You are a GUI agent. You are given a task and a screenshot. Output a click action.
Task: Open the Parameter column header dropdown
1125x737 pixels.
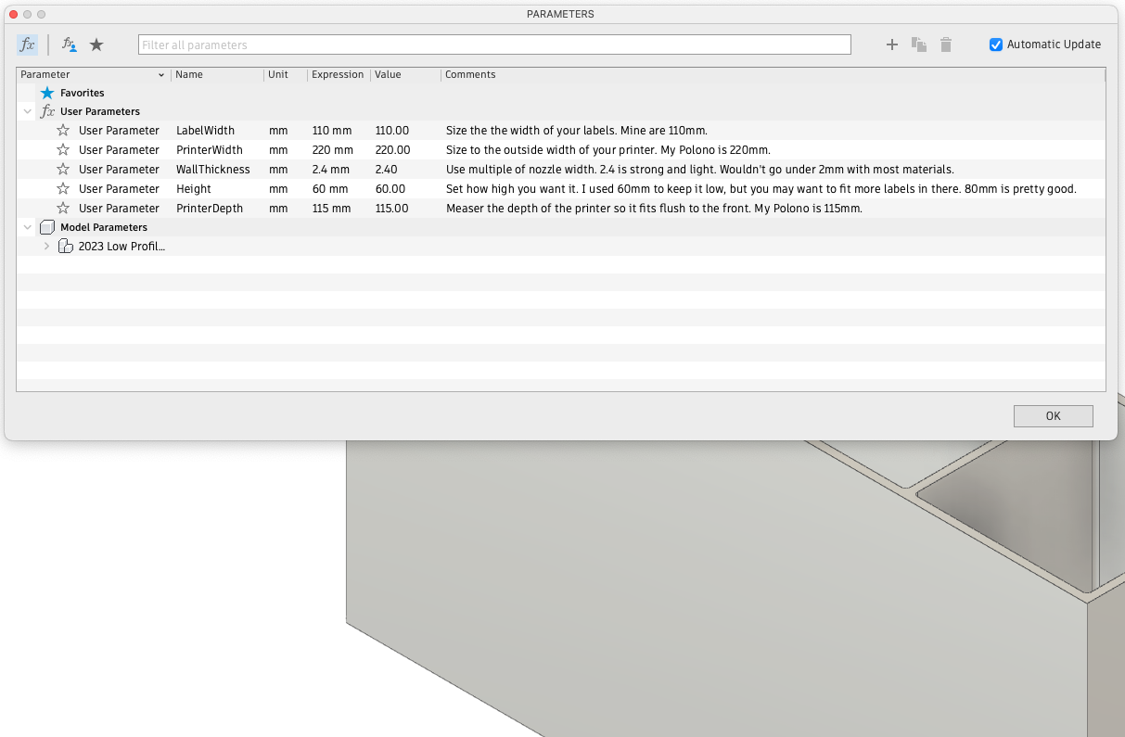coord(161,75)
